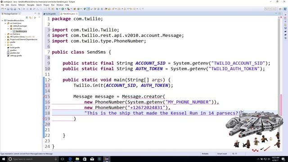This screenshot has height=162, width=288.
Task: Click the green Run button icon
Action: [x=63, y=9]
